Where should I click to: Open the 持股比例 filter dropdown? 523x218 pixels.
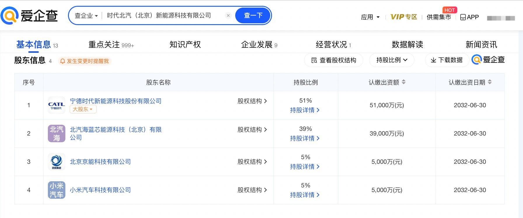(392, 60)
